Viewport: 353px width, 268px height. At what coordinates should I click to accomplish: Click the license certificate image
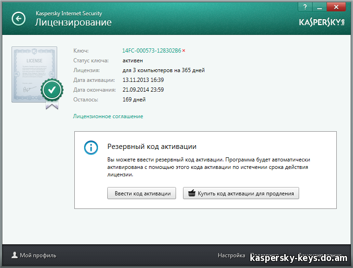[x=34, y=74]
